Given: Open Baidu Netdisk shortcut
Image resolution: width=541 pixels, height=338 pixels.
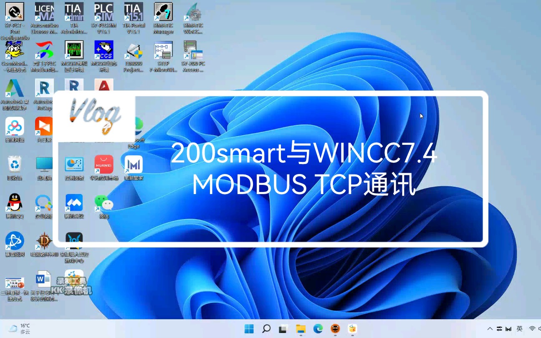Looking at the screenshot, I should [x=15, y=126].
